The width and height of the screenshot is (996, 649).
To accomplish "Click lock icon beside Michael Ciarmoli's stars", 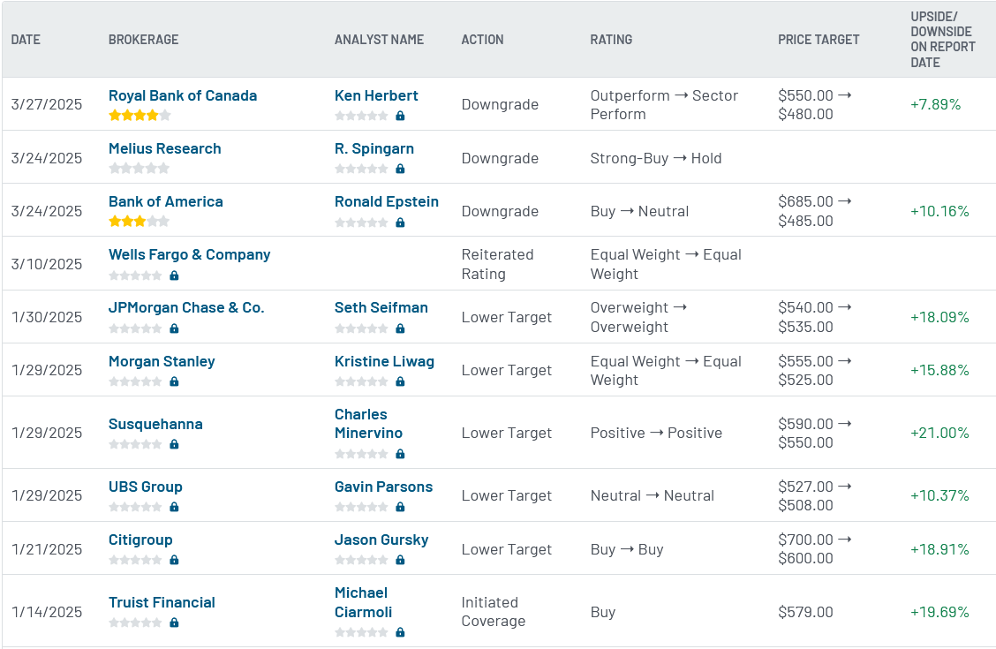I will (400, 632).
